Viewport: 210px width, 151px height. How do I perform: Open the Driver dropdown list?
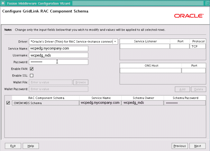[115, 41]
